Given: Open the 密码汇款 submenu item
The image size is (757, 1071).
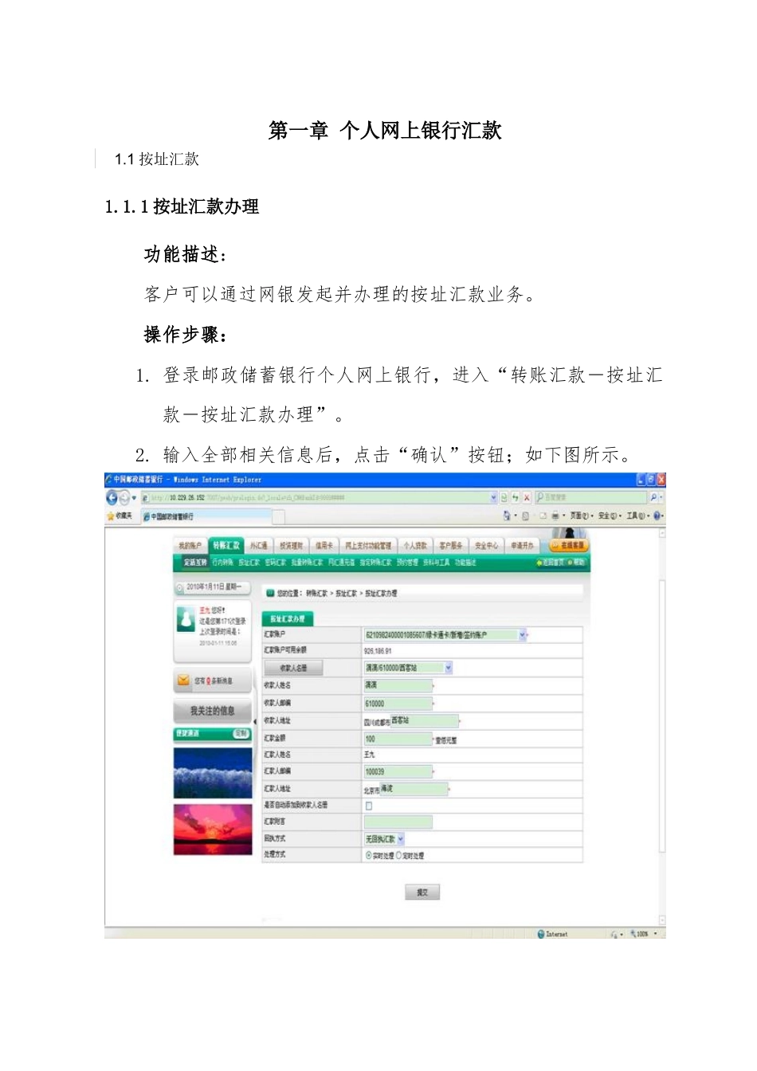Looking at the screenshot, I should tap(276, 563).
